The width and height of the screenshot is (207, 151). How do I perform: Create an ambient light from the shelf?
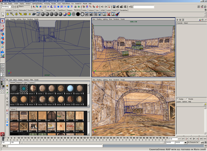pyautogui.click(x=8, y=14)
